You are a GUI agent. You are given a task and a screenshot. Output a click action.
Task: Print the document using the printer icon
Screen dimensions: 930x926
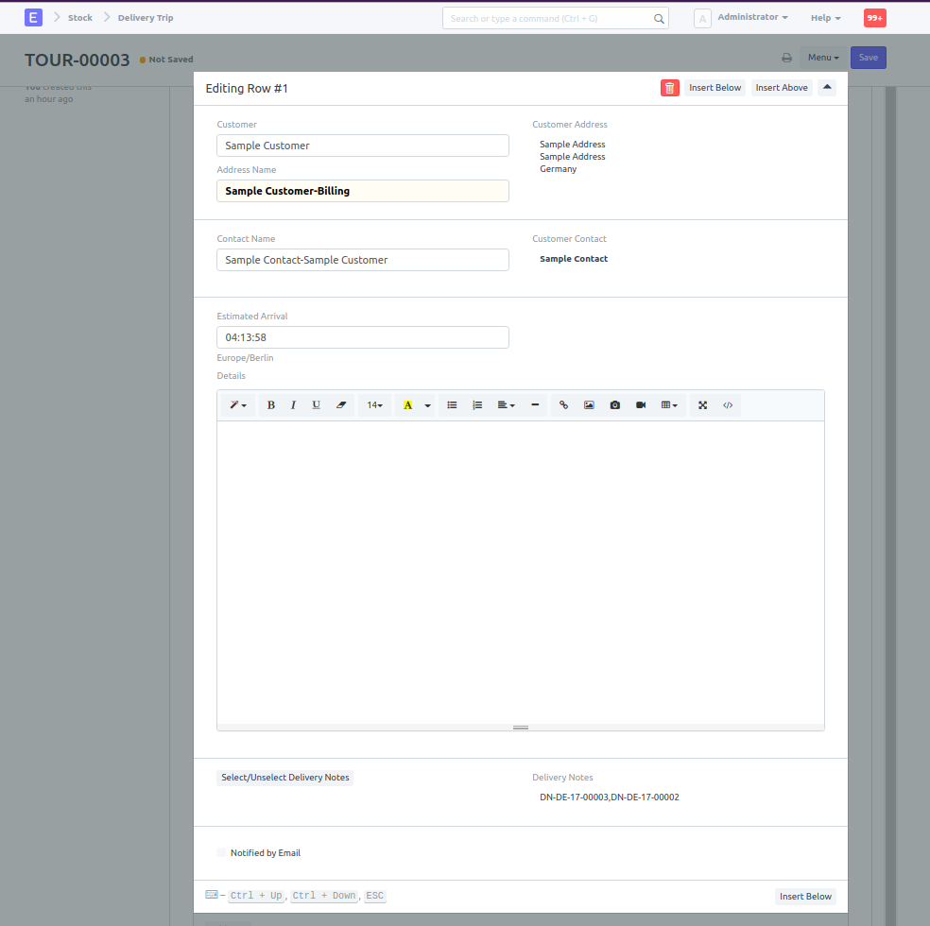[786, 58]
